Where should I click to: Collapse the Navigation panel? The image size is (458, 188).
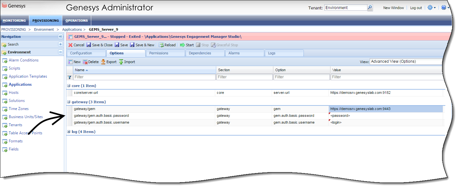coord(60,37)
